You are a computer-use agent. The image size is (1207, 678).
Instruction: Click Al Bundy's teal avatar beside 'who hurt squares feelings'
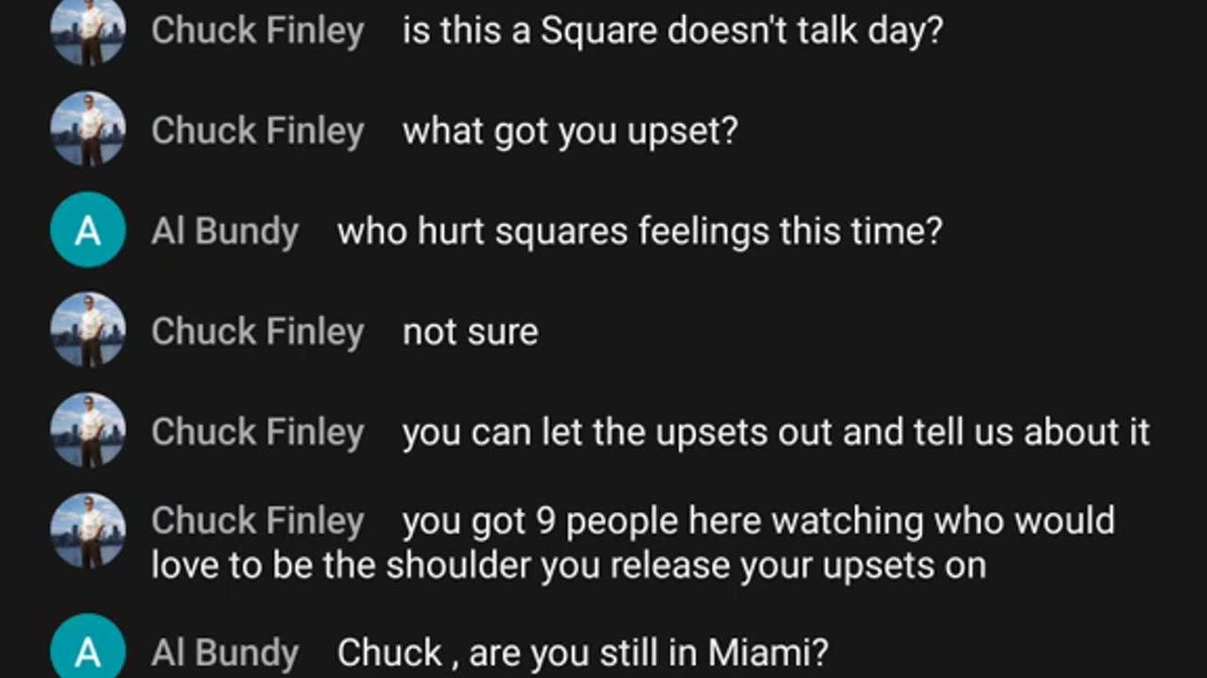pos(88,230)
